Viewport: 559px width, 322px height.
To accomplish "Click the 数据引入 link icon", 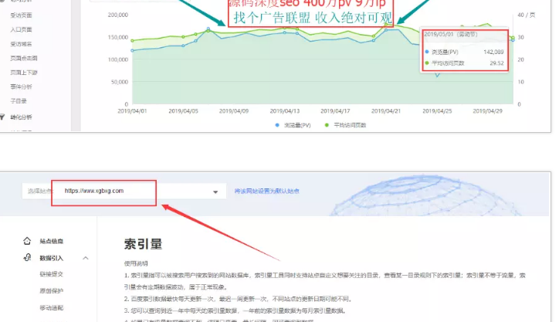I will (27, 257).
